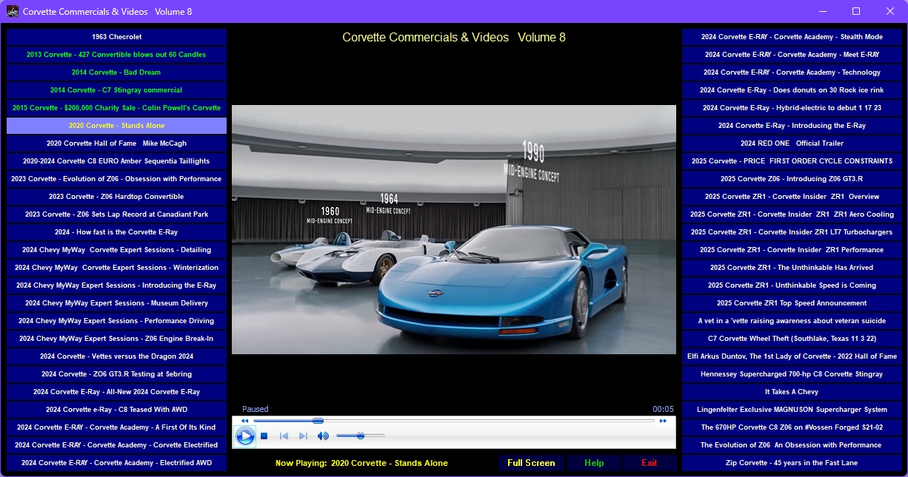This screenshot has height=477, width=908.
Task: Open Expert Sessions - Performance Driving
Action: pyautogui.click(x=116, y=321)
